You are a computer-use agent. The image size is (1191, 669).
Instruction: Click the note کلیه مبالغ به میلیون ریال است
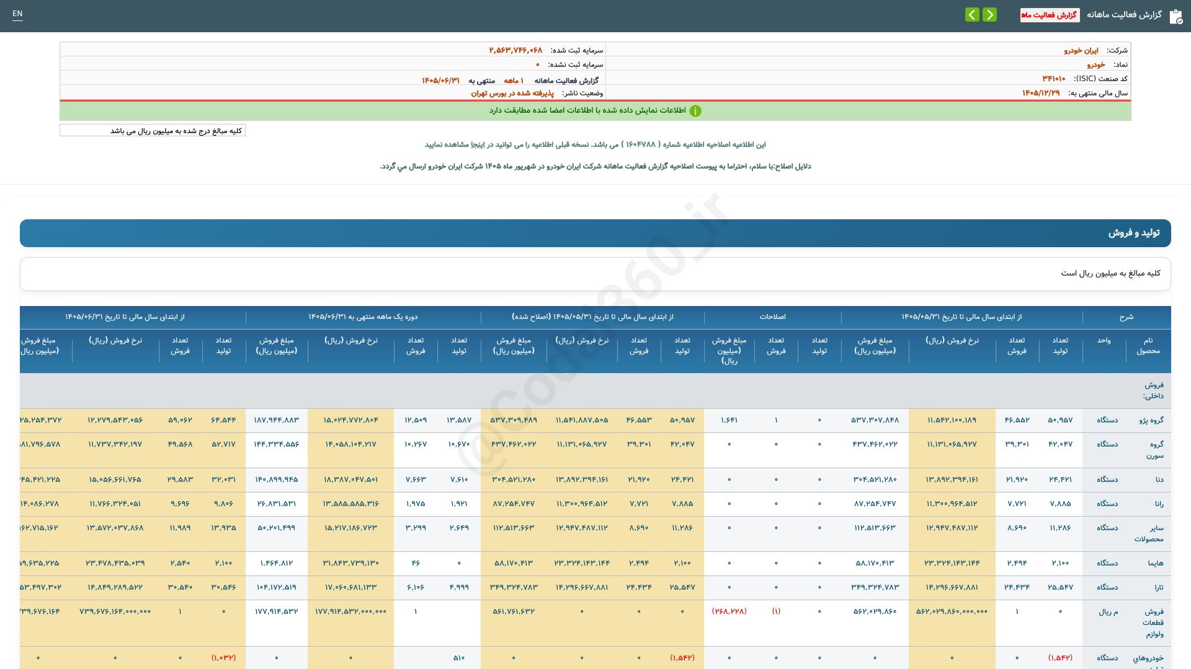[1110, 274]
